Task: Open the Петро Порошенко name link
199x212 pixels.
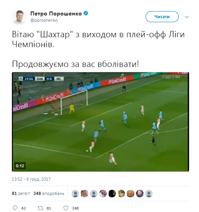Action: pos(56,13)
